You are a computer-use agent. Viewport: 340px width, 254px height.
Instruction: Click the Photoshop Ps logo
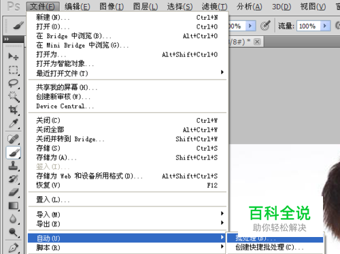tap(14, 6)
